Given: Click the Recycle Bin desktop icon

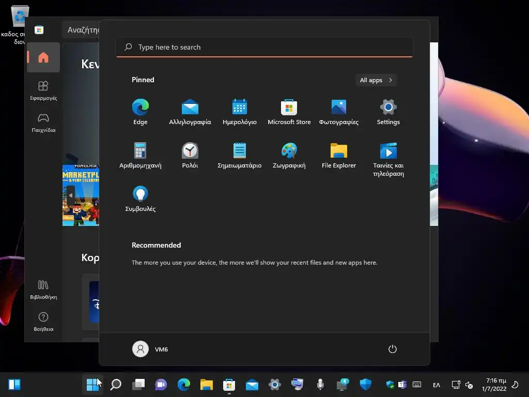Looking at the screenshot, I should pyautogui.click(x=14, y=25).
